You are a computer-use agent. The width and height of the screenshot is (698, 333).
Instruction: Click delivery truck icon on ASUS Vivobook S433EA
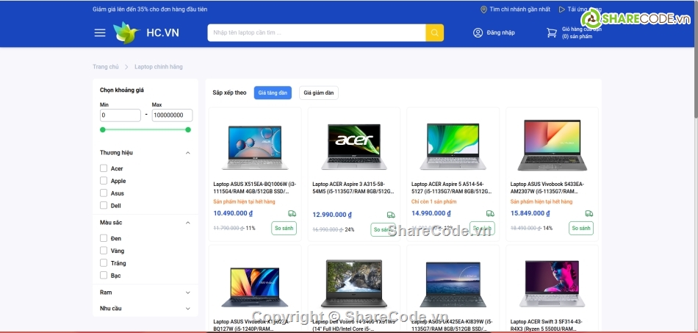(x=589, y=214)
